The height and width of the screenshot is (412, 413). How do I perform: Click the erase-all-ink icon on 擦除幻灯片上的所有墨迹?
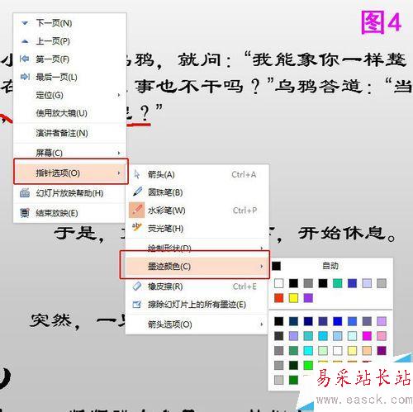pos(137,304)
